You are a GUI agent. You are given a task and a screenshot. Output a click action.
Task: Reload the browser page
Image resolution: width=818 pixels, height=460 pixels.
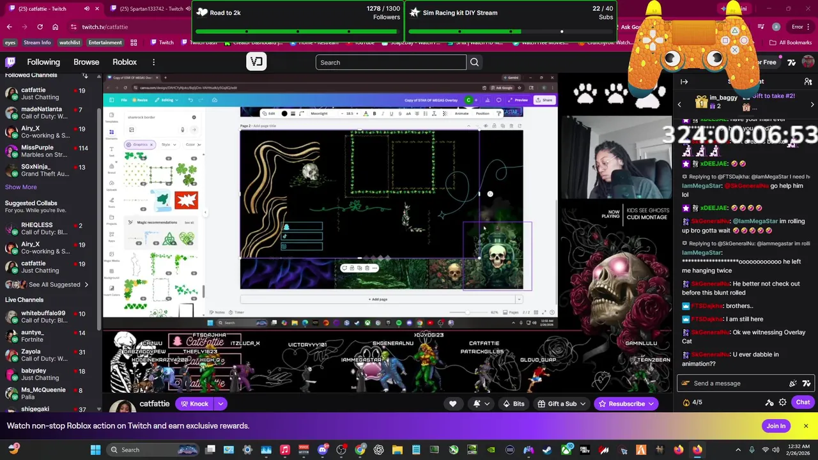pyautogui.click(x=40, y=27)
